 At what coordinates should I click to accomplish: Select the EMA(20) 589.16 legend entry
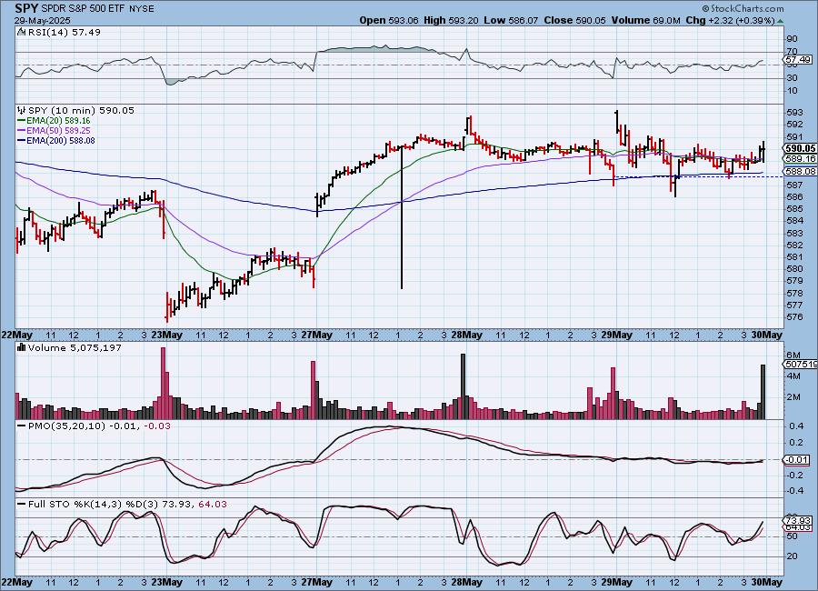[x=54, y=121]
